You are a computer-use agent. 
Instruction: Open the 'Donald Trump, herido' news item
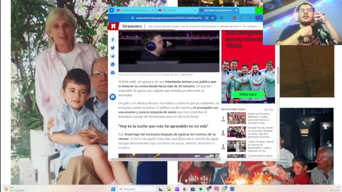(x=260, y=132)
